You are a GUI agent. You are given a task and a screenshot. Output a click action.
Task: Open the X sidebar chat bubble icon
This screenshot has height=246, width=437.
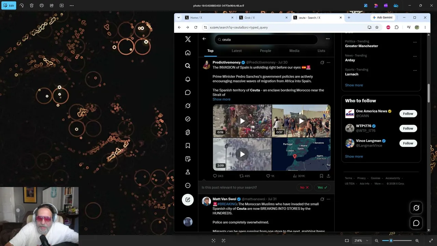tap(188, 93)
